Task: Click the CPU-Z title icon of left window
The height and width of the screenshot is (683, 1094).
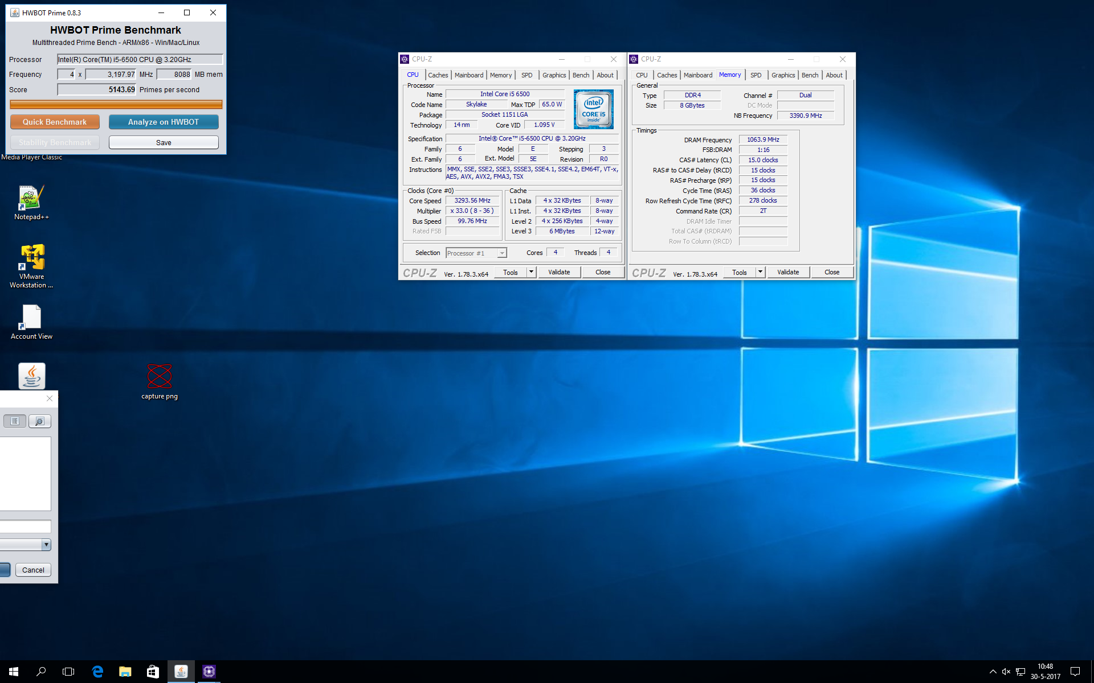Action: (x=405, y=59)
